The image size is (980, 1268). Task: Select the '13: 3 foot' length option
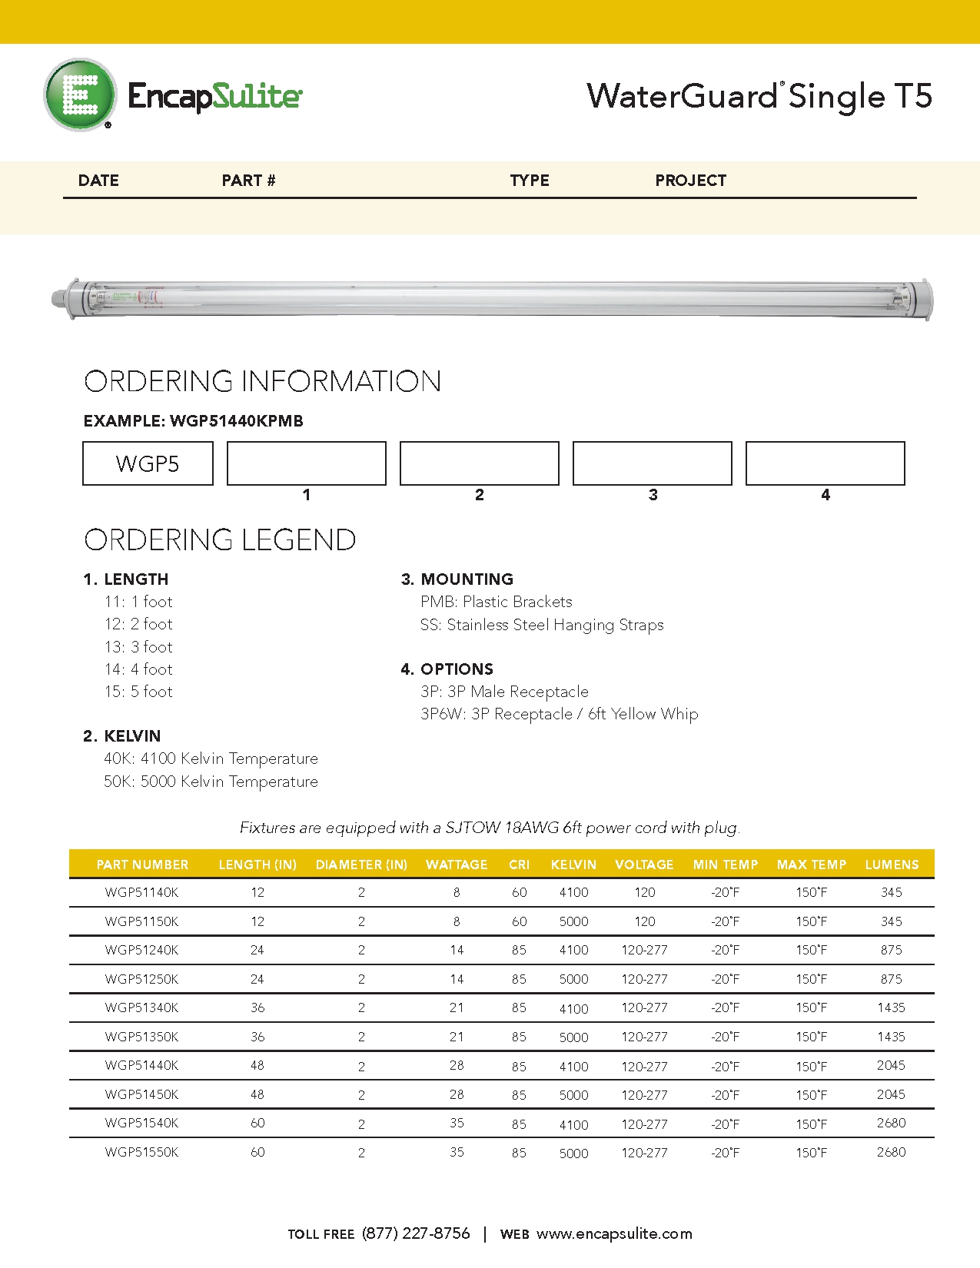138,647
